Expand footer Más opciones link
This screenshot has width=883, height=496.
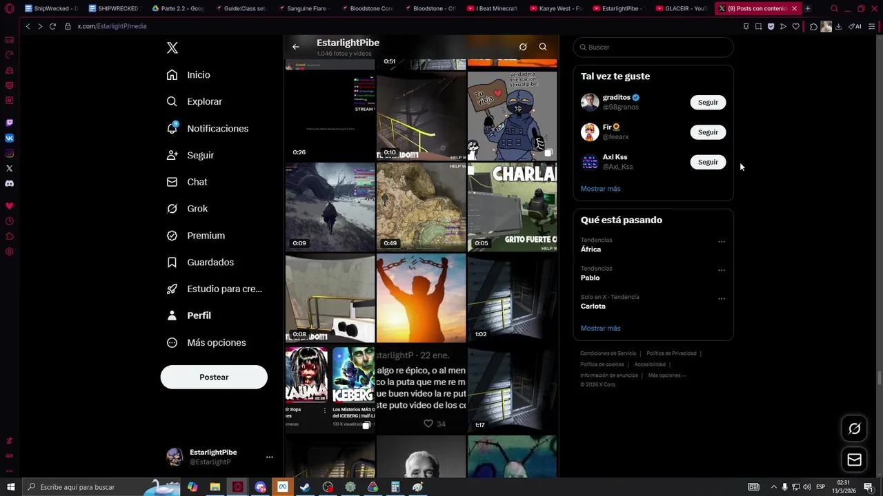pos(666,375)
